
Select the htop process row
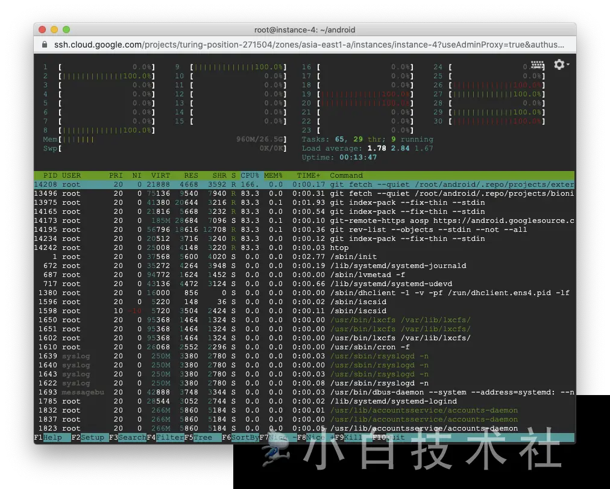coord(241,248)
